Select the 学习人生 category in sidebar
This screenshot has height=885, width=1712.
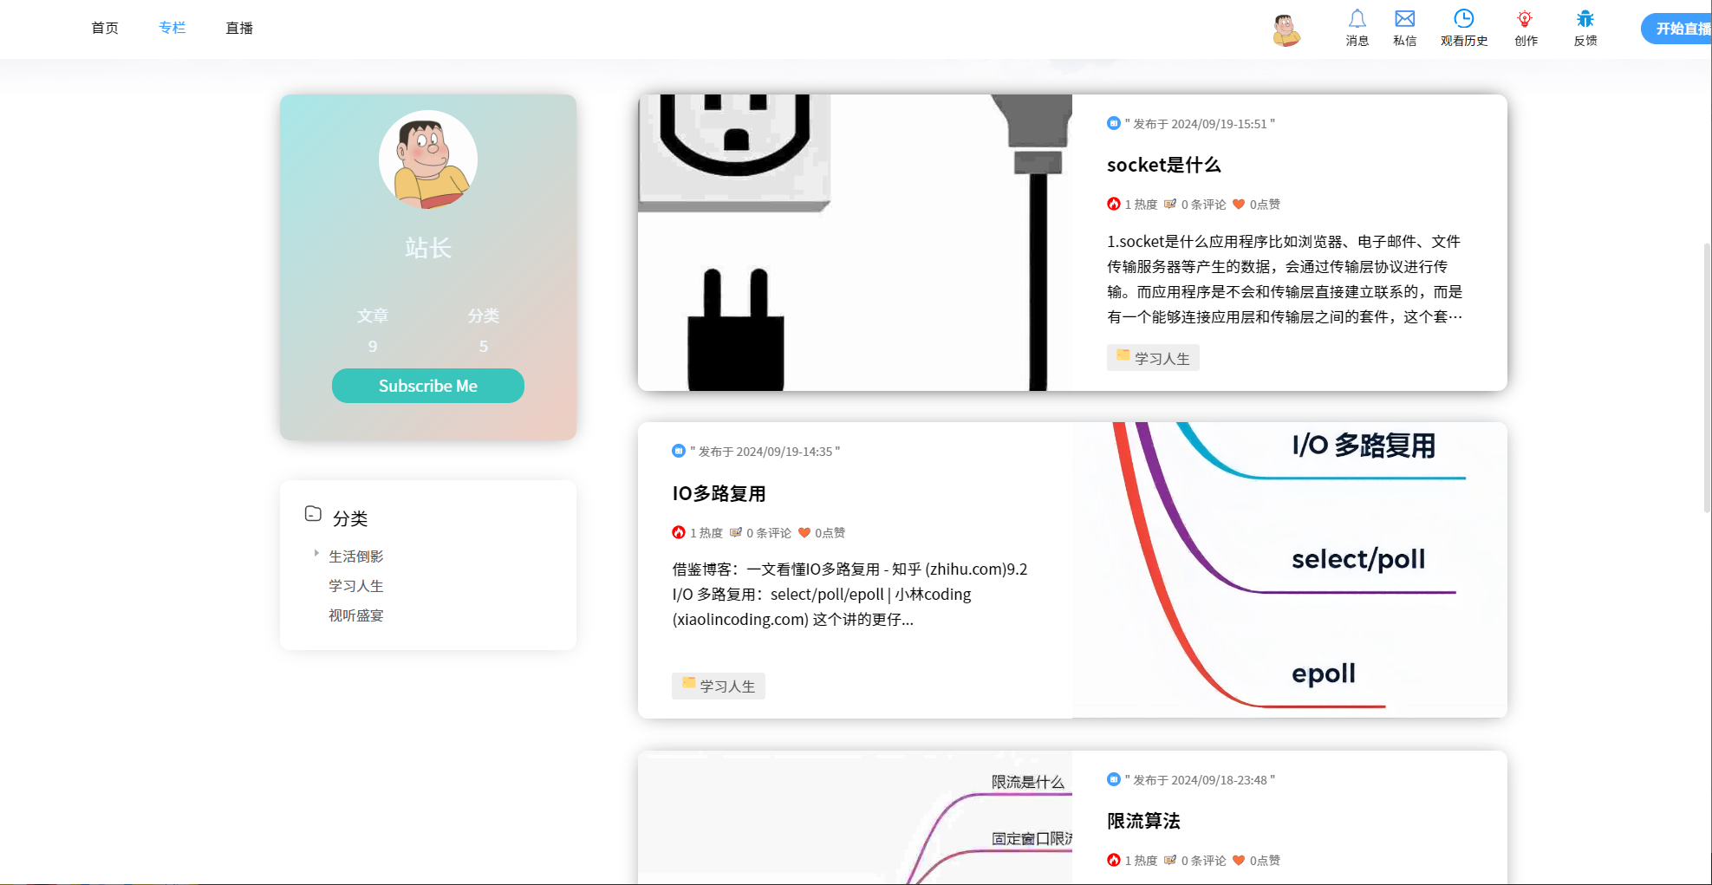coord(356,586)
